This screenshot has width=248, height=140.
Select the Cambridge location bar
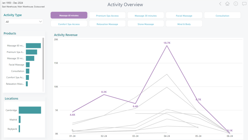click(x=30, y=110)
